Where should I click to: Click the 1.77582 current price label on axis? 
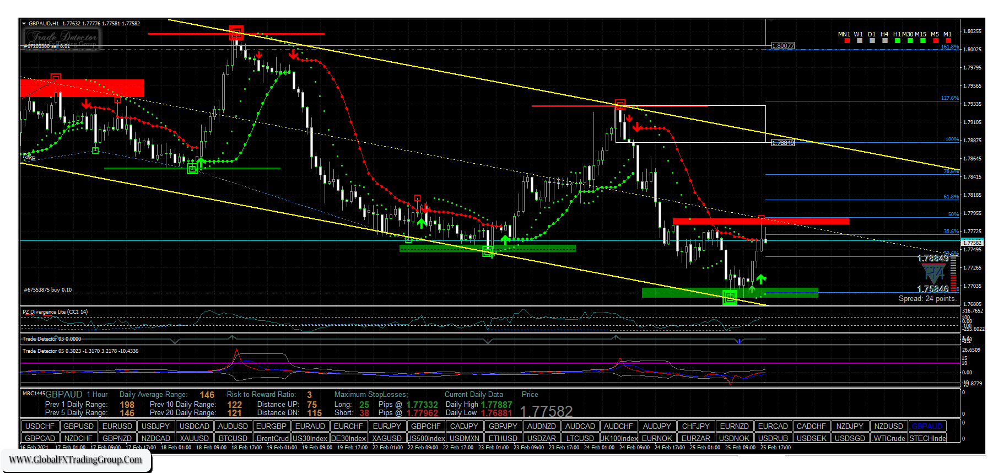(972, 243)
